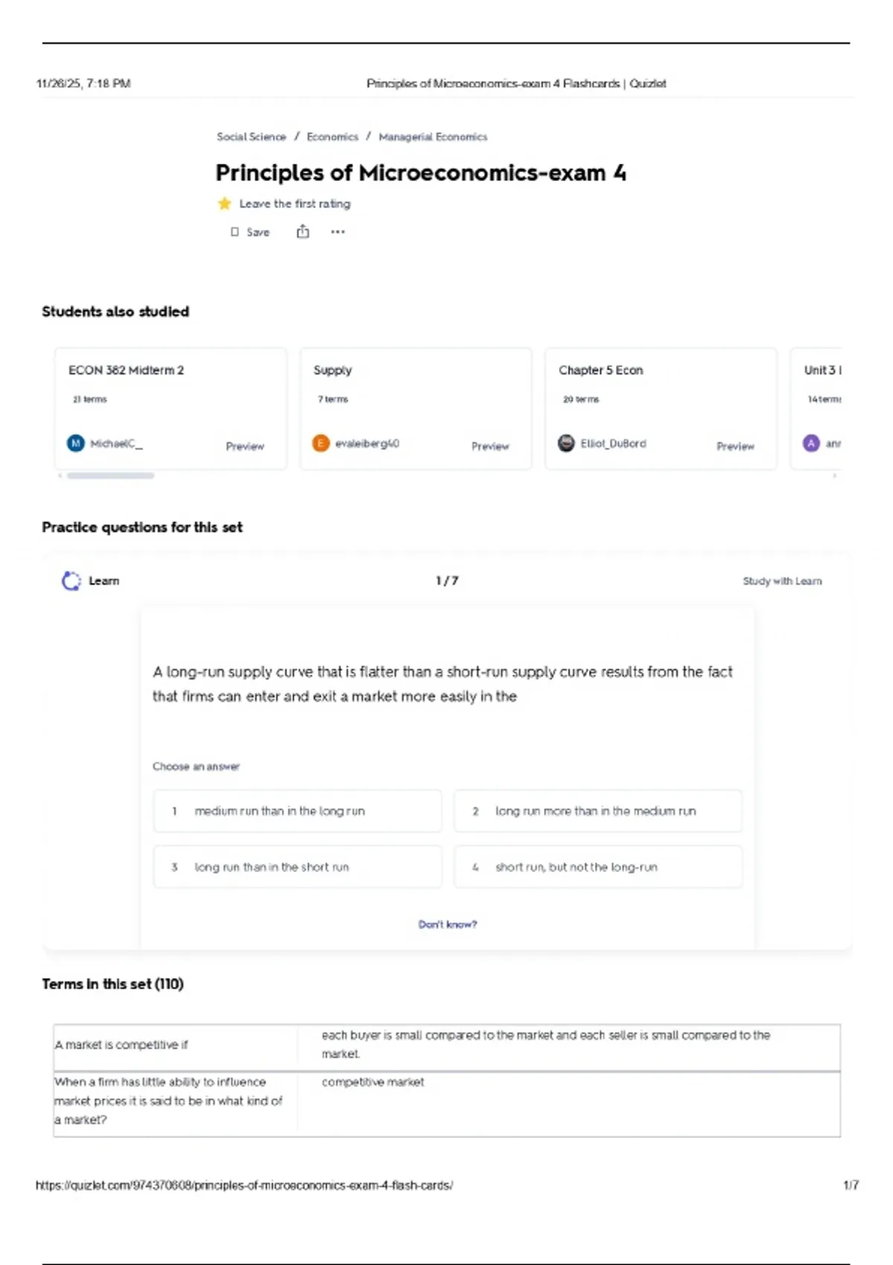Select answer 'medium run than in the long run'
Screen dimensions: 893x1265
(x=298, y=811)
